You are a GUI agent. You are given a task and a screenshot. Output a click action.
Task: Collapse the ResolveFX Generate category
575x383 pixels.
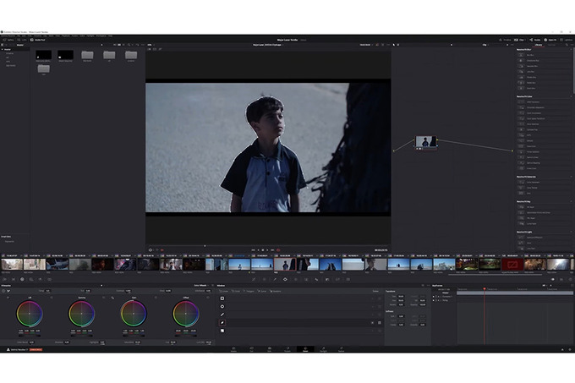(571, 177)
